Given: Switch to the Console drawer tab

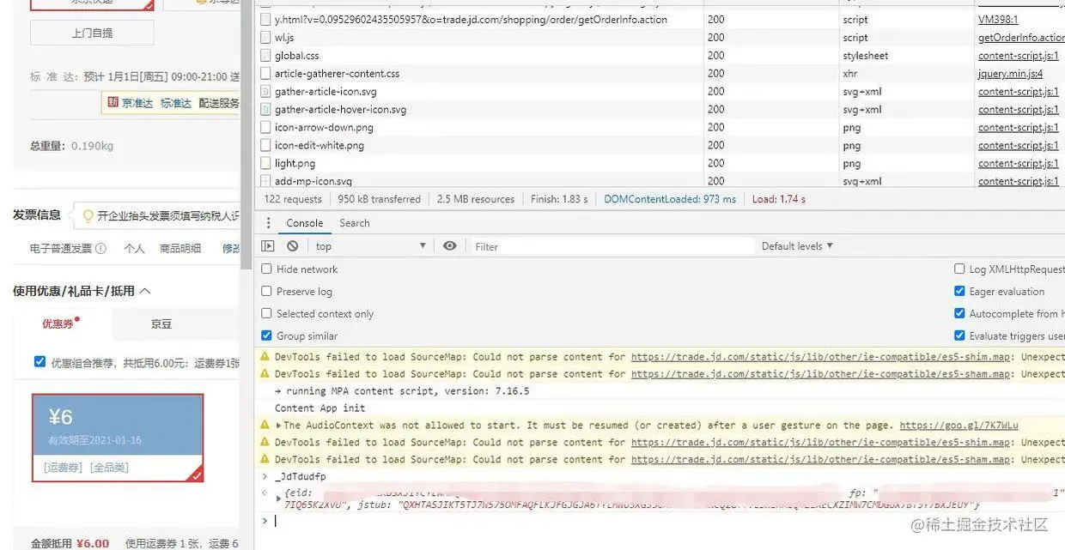Looking at the screenshot, I should [305, 223].
